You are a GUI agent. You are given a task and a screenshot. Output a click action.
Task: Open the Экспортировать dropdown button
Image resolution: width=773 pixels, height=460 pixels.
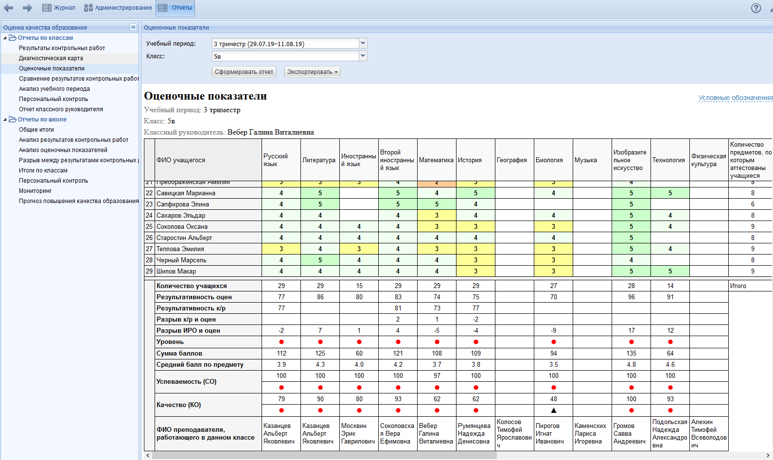point(312,72)
